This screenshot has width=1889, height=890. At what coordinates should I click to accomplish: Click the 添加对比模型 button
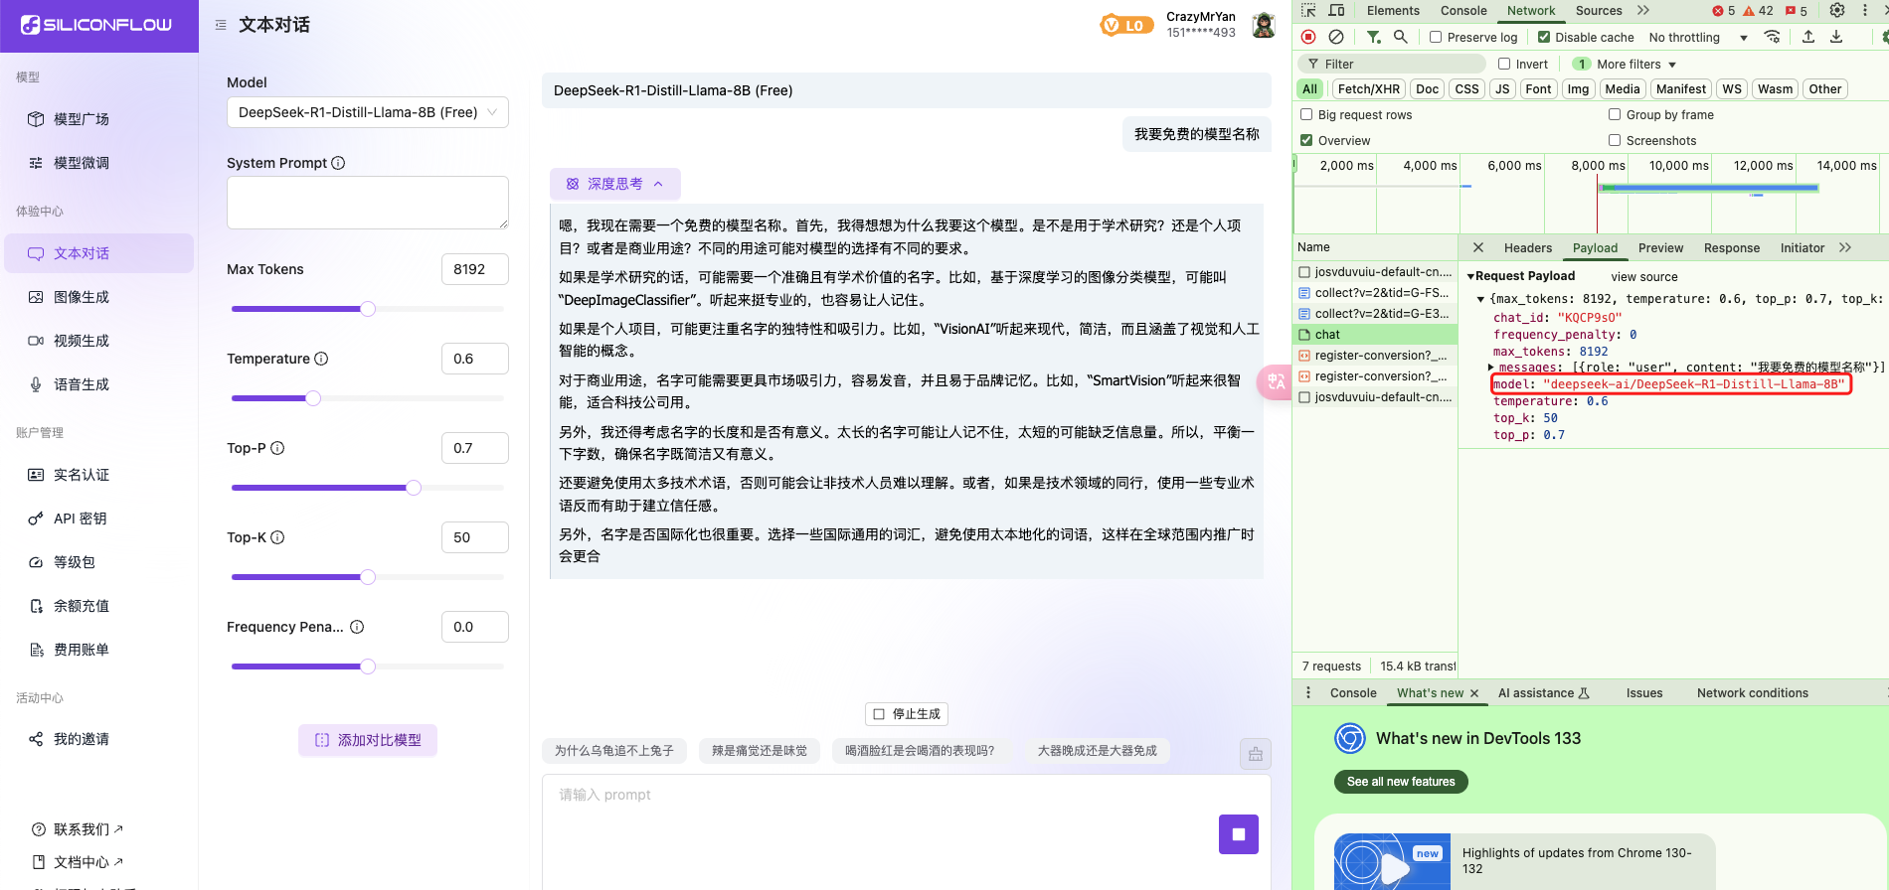coord(368,740)
